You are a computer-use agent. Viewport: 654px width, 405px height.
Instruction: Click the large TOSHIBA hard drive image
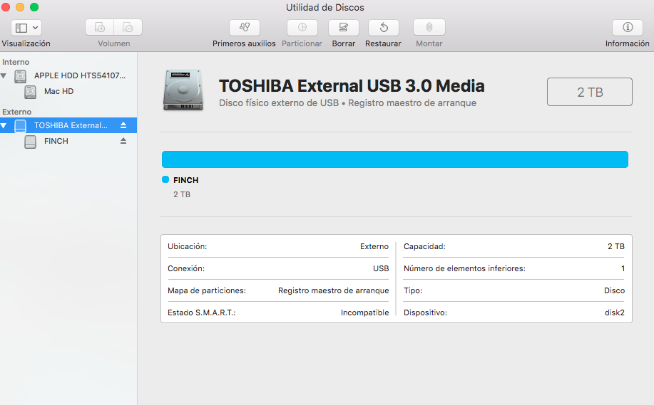coord(183,90)
